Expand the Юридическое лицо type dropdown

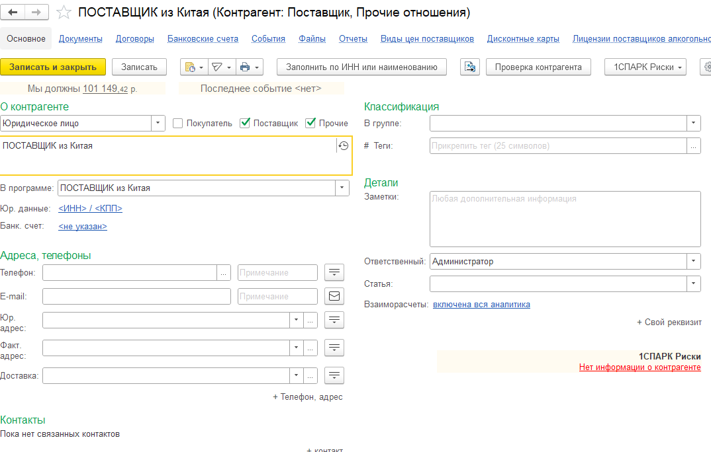pos(158,123)
